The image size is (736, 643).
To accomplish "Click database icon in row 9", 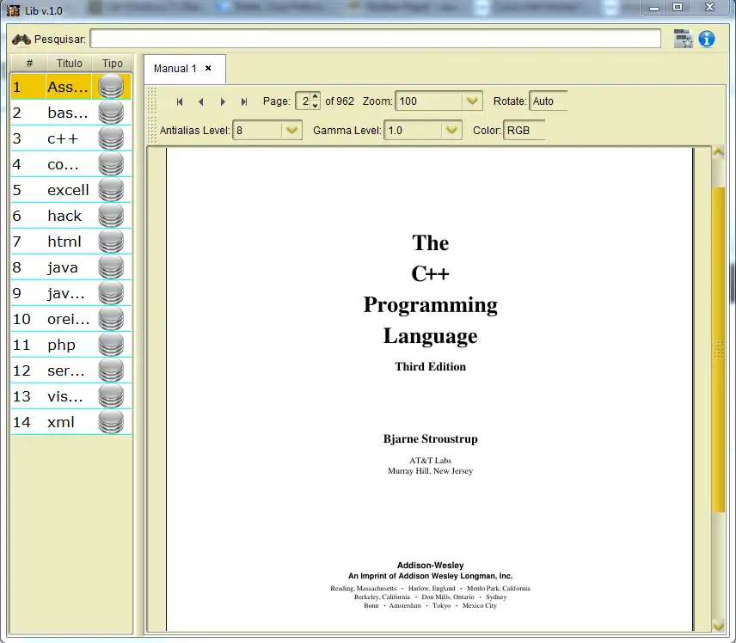I will pos(111,293).
